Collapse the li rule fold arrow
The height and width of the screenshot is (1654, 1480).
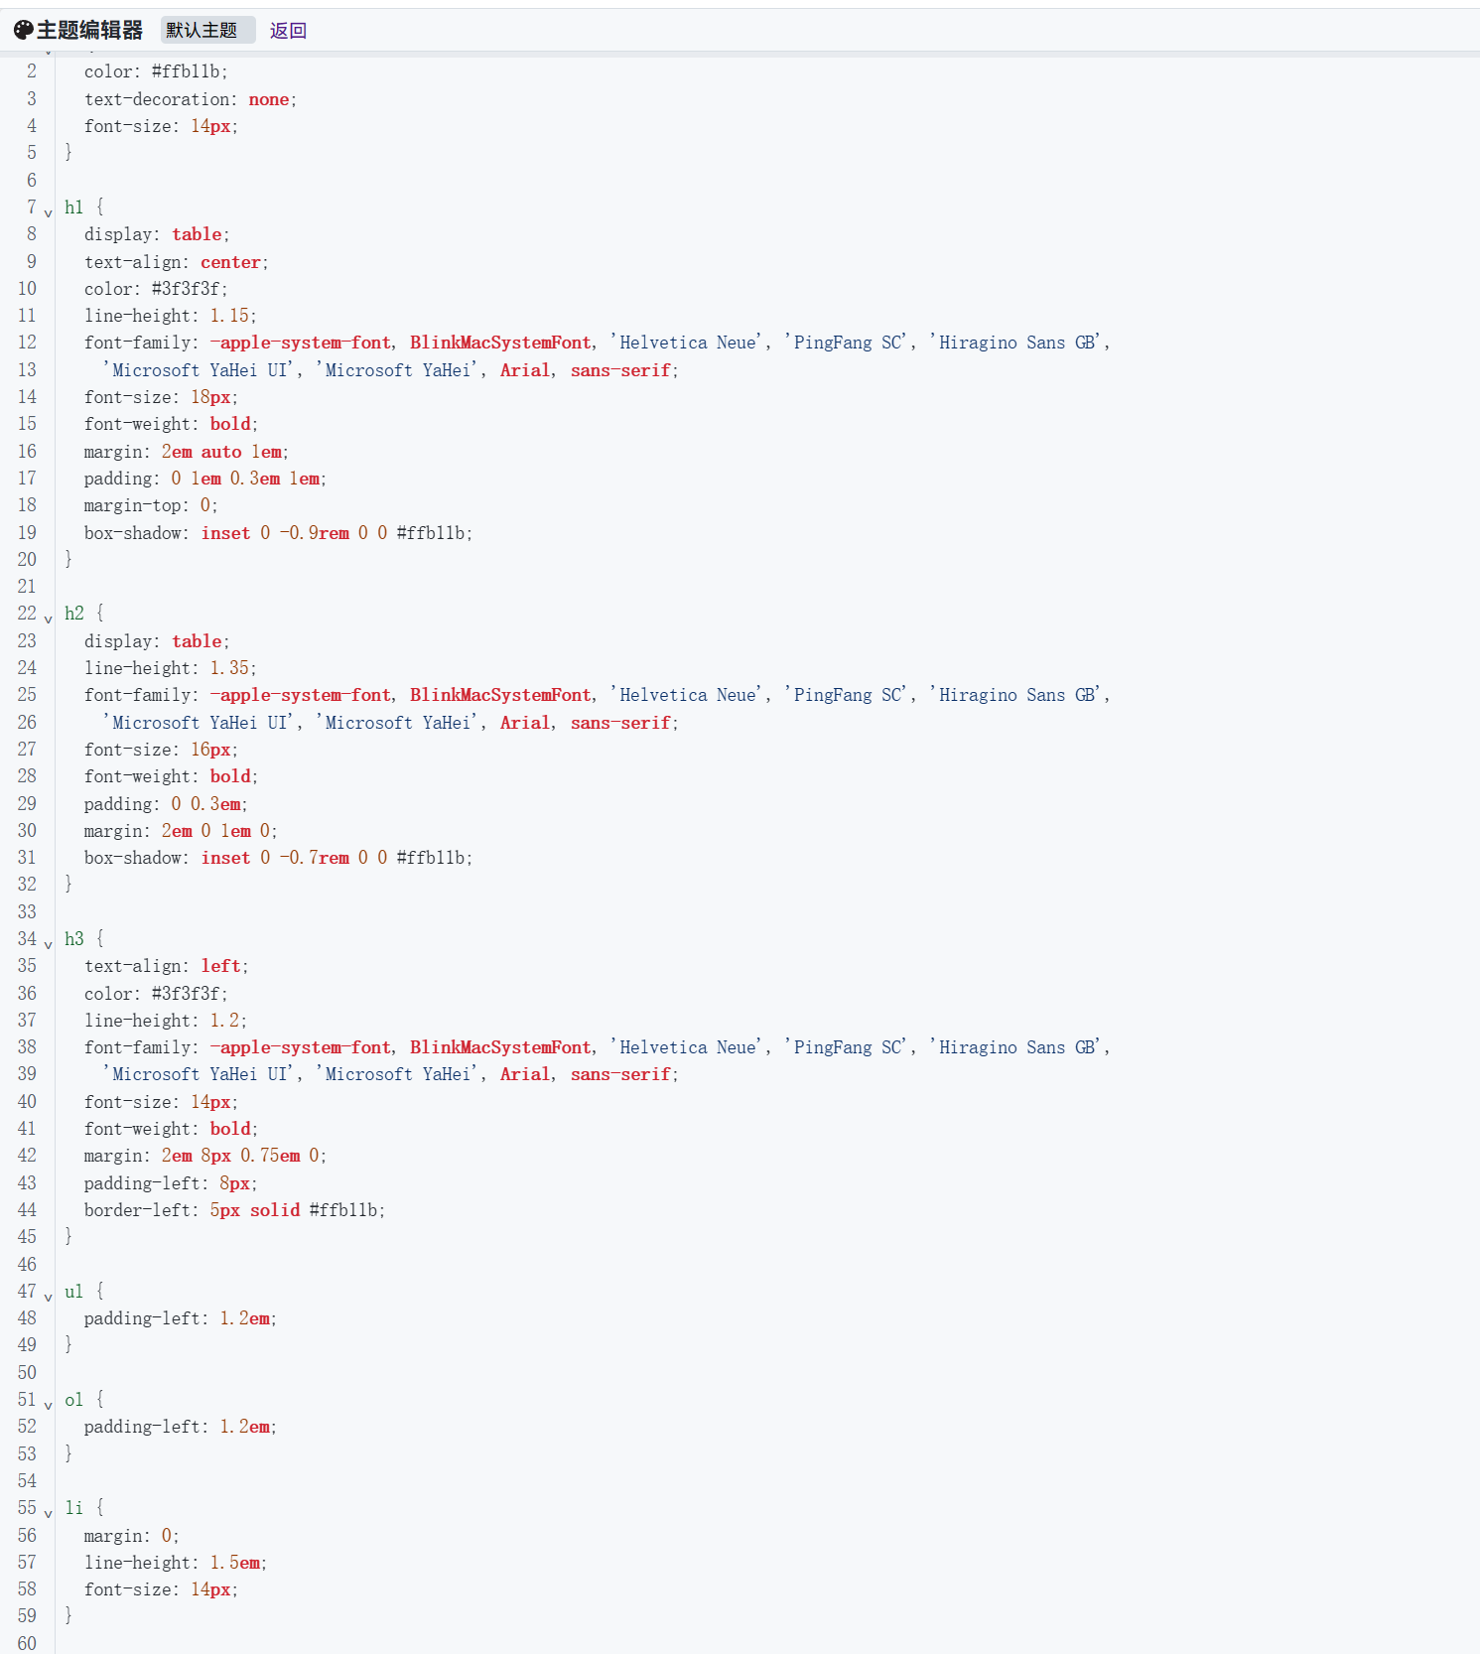click(x=48, y=1513)
